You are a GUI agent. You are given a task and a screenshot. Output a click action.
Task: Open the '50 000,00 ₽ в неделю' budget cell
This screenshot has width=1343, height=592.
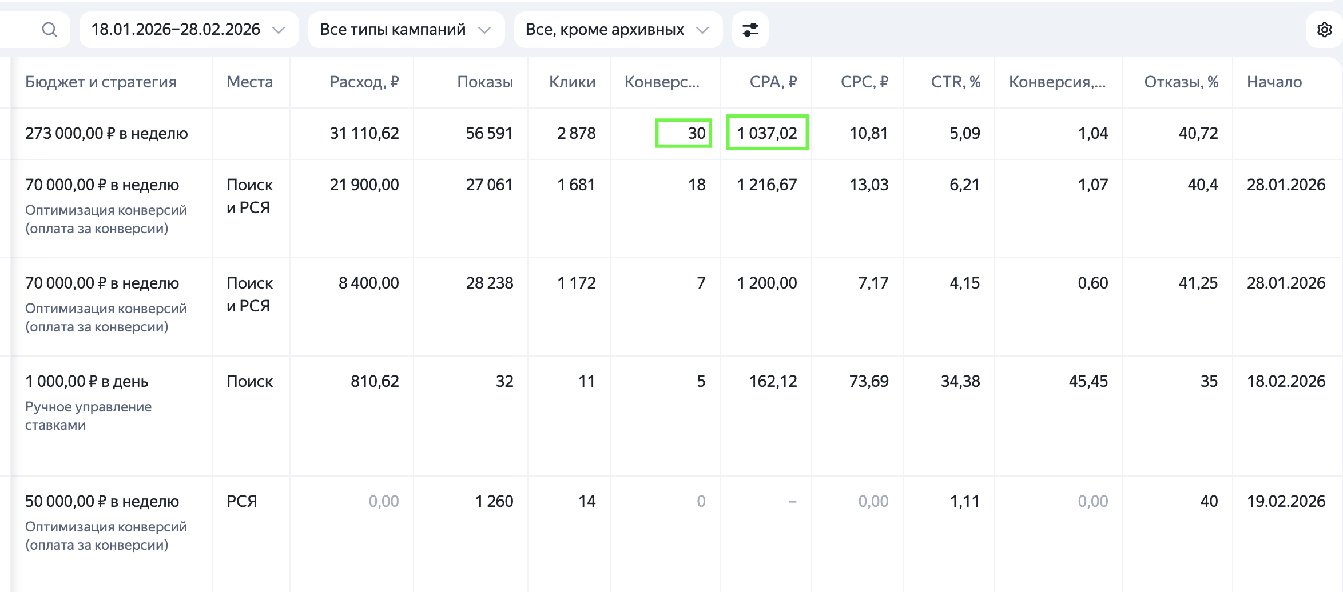(102, 502)
